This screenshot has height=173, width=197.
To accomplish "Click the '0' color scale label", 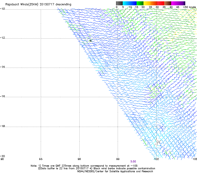I will click(117, 7).
